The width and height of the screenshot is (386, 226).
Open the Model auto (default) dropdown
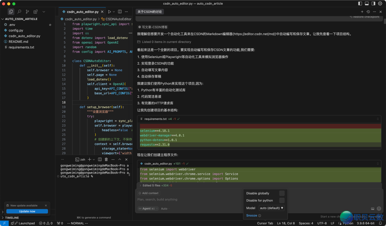(x=272, y=208)
